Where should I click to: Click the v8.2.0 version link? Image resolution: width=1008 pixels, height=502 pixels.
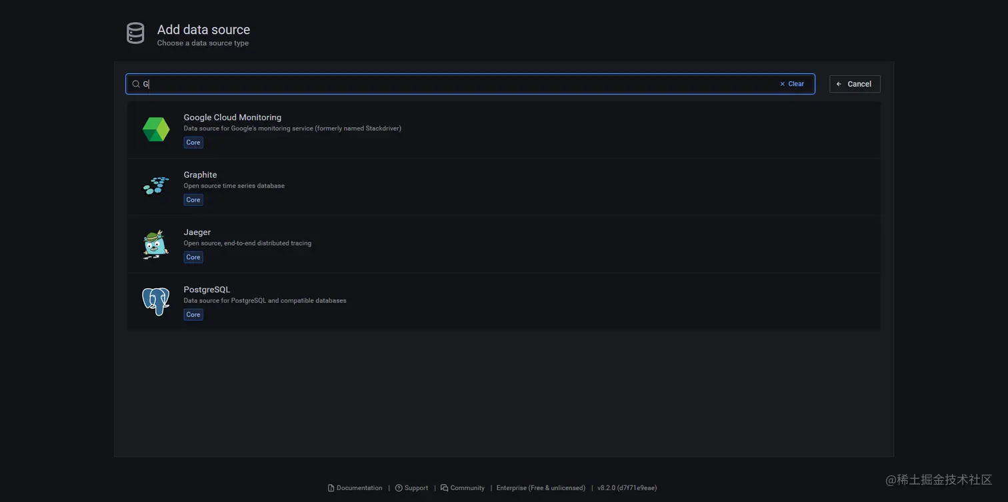[x=627, y=488]
